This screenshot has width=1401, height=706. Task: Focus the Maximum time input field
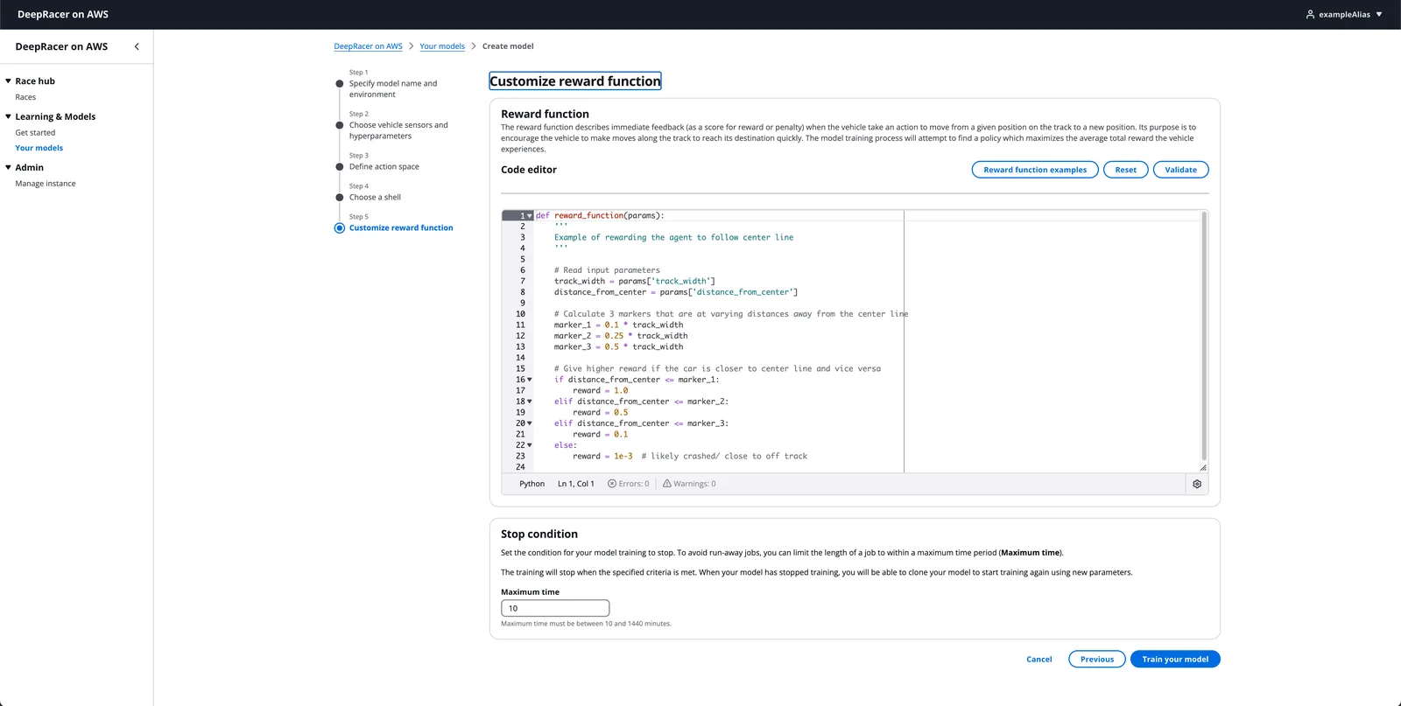(x=555, y=608)
